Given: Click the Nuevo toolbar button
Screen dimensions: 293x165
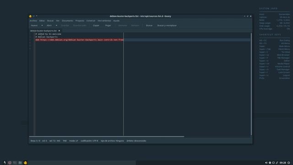Looking at the screenshot, I should pyautogui.click(x=34, y=26).
